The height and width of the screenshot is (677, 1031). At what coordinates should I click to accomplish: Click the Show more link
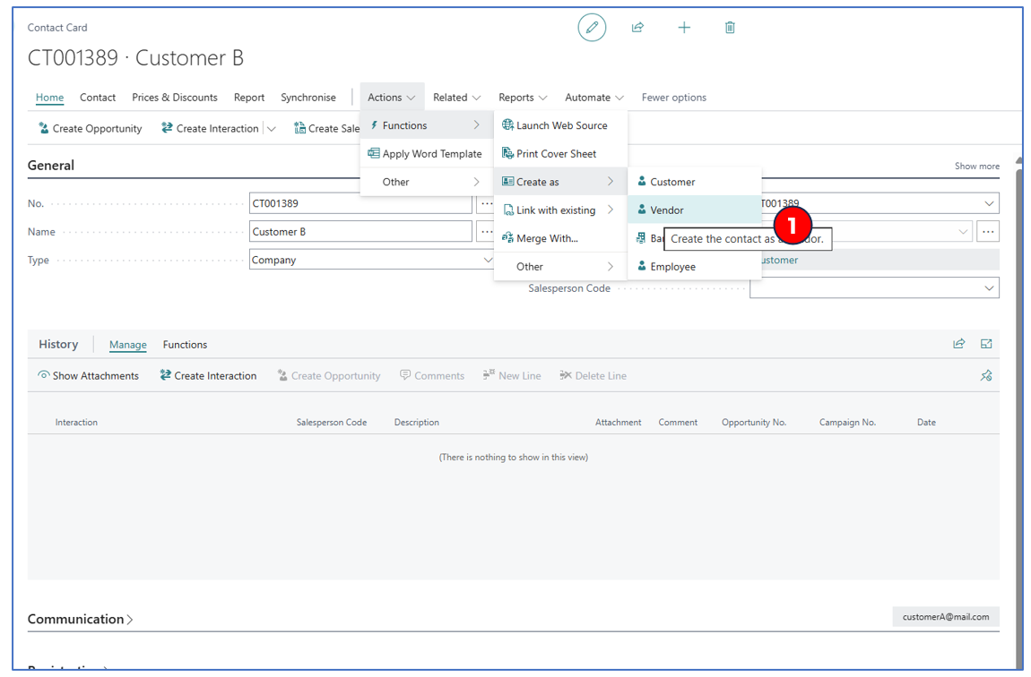tap(976, 167)
